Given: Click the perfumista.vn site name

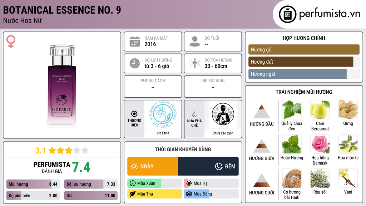Looking at the screenshot, I should tap(330, 14).
